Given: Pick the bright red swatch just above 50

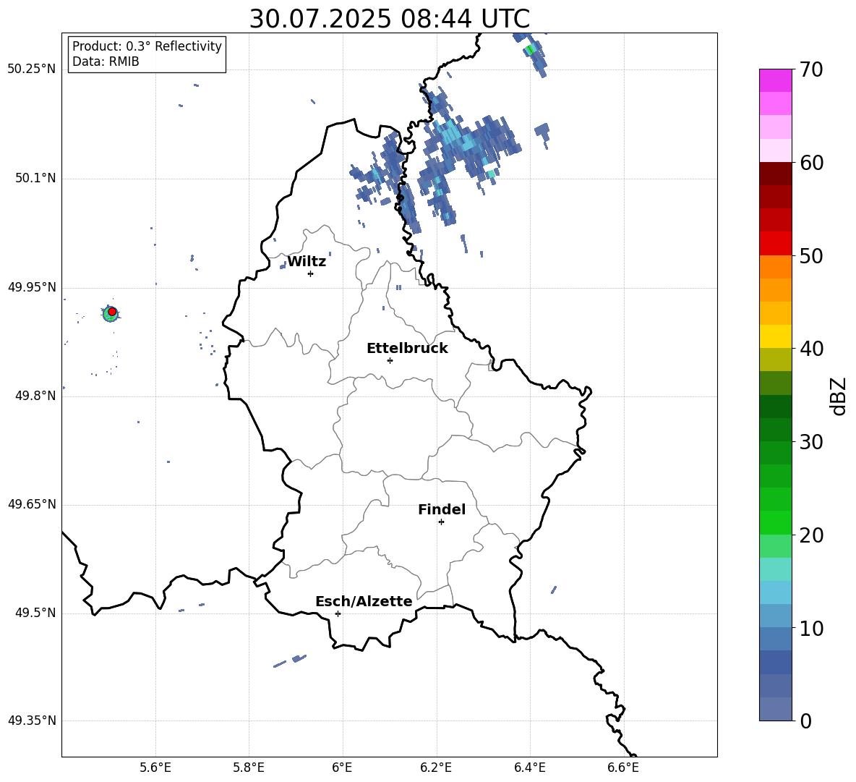Looking at the screenshot, I should [x=775, y=244].
